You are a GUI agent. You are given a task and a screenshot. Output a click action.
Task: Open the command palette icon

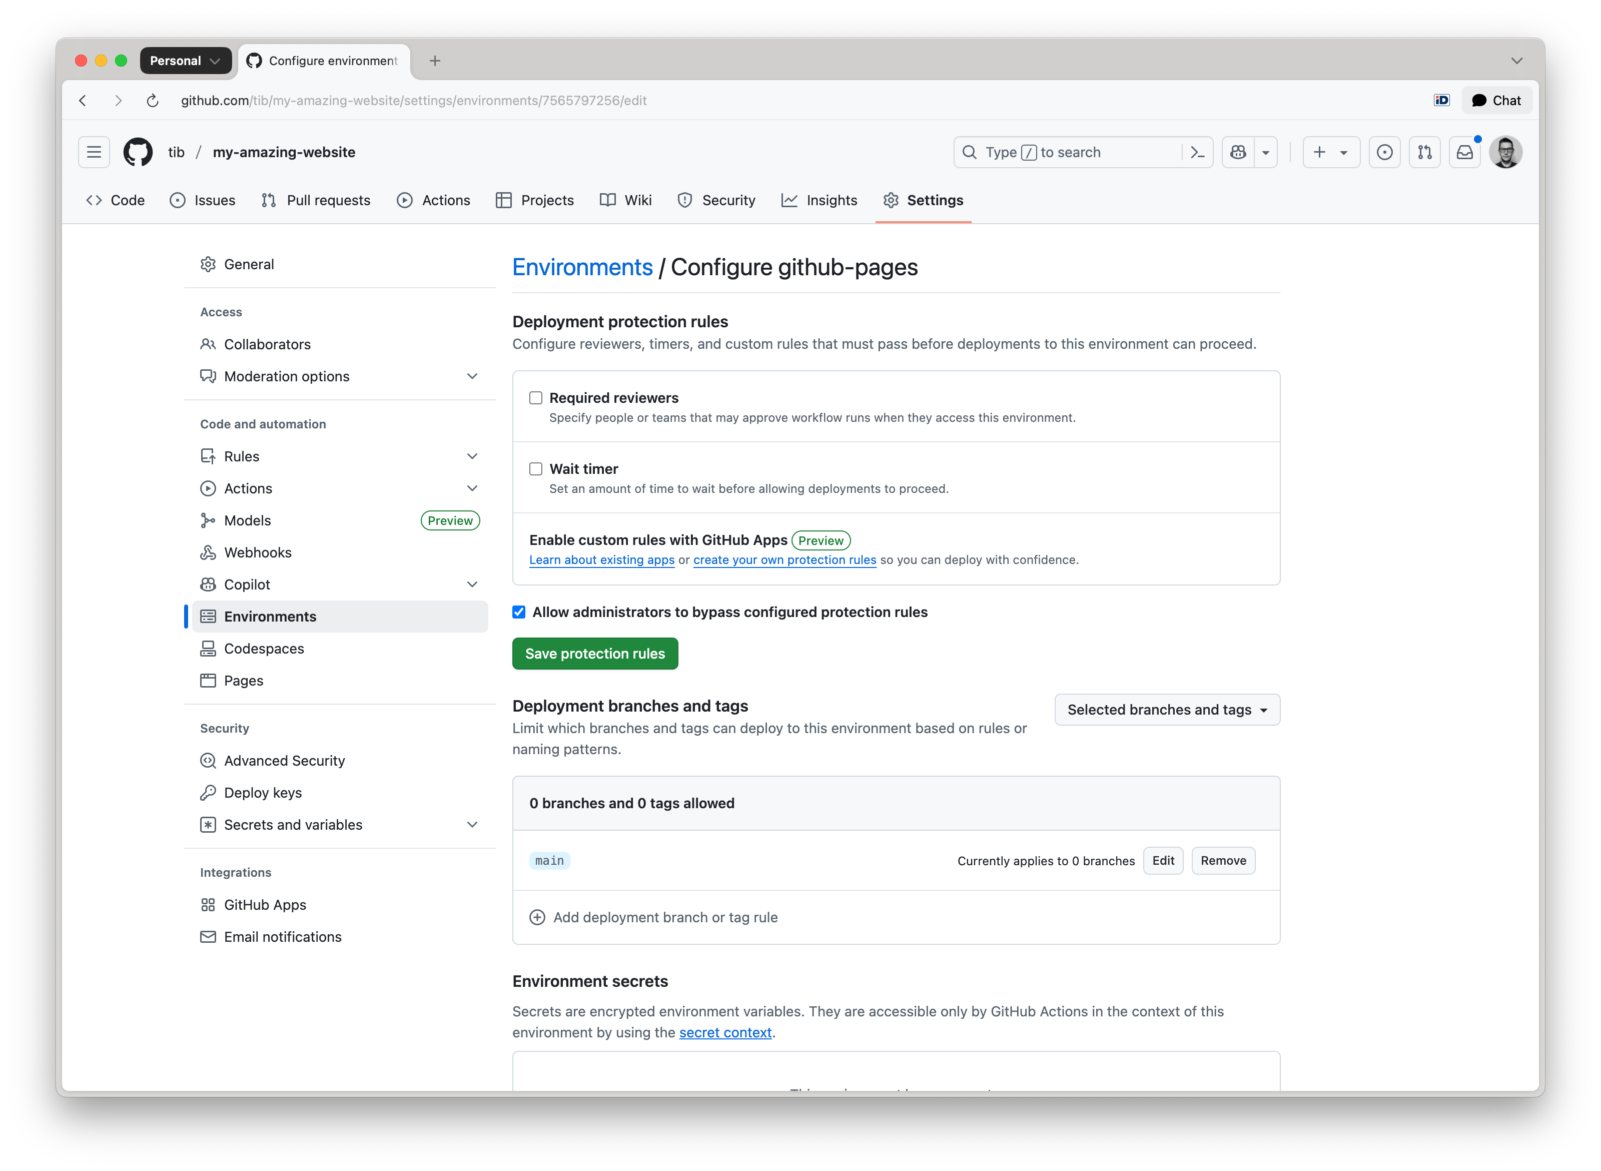(1197, 153)
